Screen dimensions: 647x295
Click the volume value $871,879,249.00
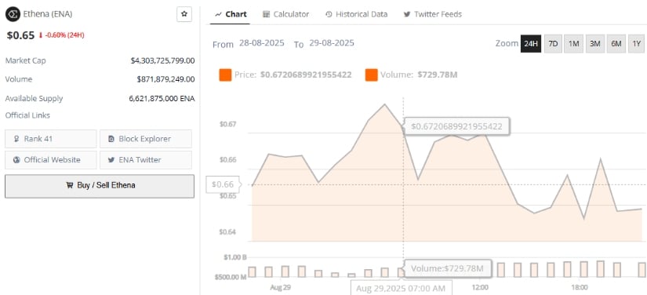pos(165,79)
